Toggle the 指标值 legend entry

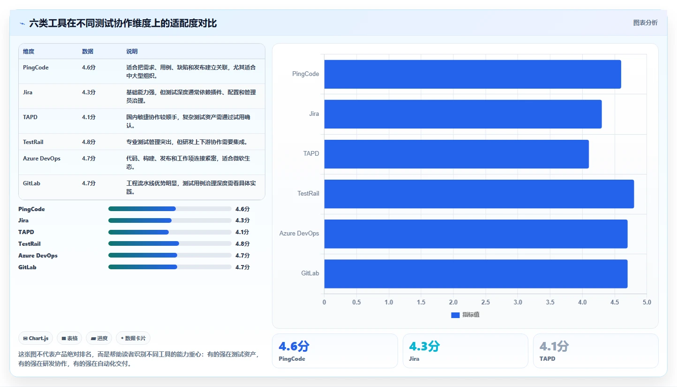[x=465, y=315]
